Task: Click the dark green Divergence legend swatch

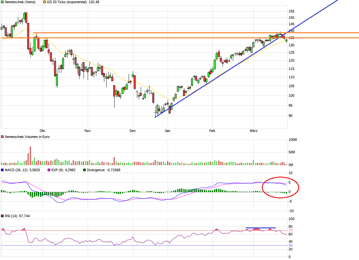Action: pos(84,170)
